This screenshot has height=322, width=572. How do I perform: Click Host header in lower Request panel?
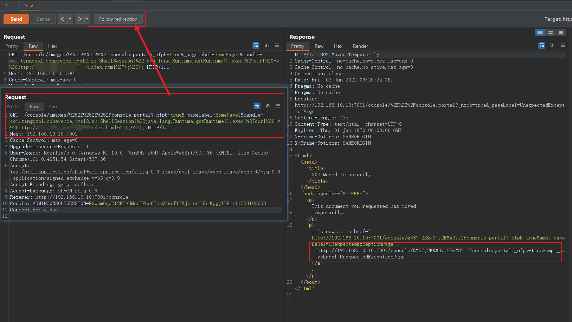(x=44, y=134)
